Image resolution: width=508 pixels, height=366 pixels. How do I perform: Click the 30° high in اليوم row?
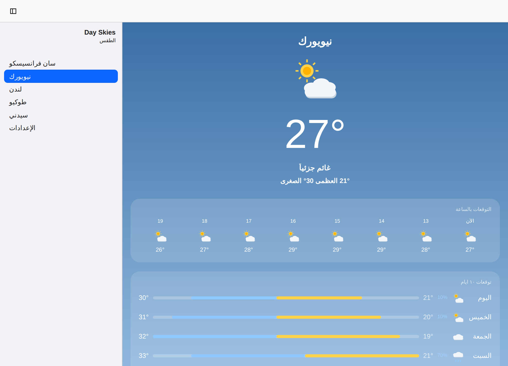tap(144, 298)
